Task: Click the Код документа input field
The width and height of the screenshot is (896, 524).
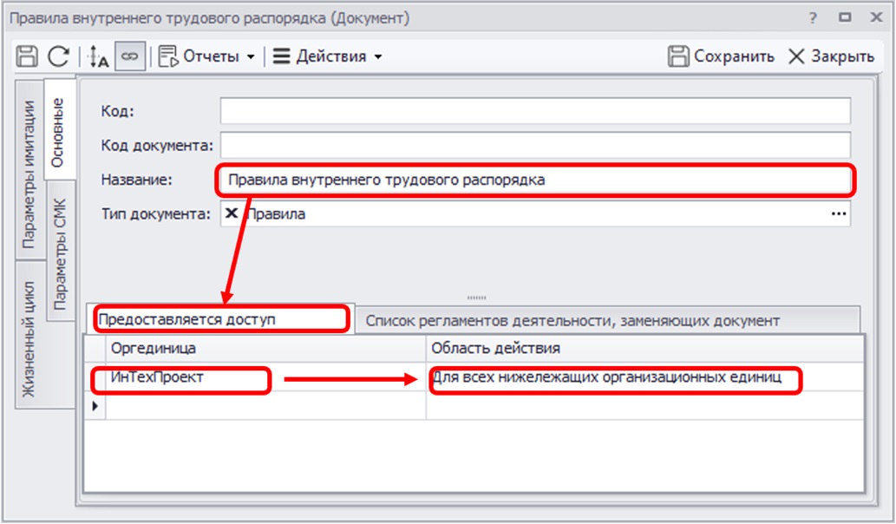Action: [x=534, y=145]
